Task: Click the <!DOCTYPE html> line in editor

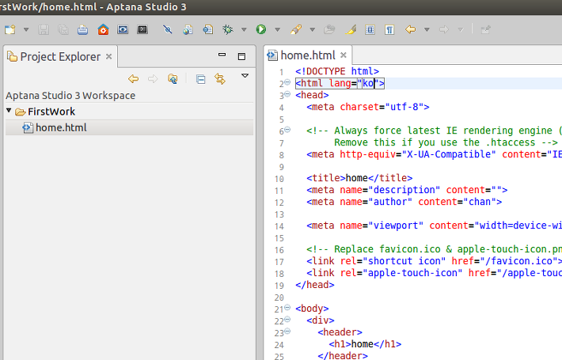Action: tap(337, 71)
